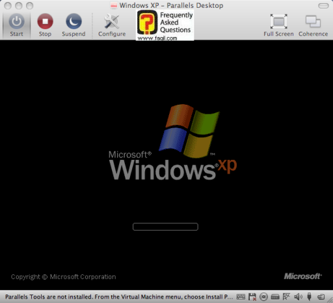Viewport: 333px width, 303px height.
Task: Click the floppy disk status icon
Action: [252, 296]
